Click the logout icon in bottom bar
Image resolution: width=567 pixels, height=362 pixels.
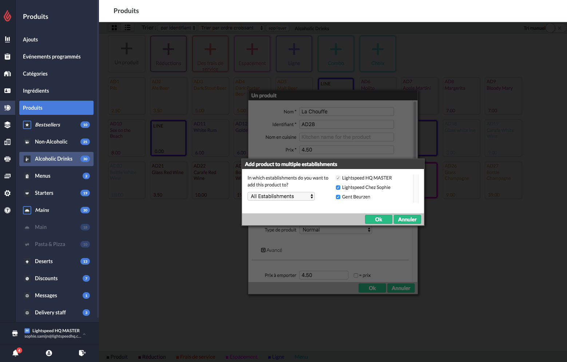[x=82, y=353]
